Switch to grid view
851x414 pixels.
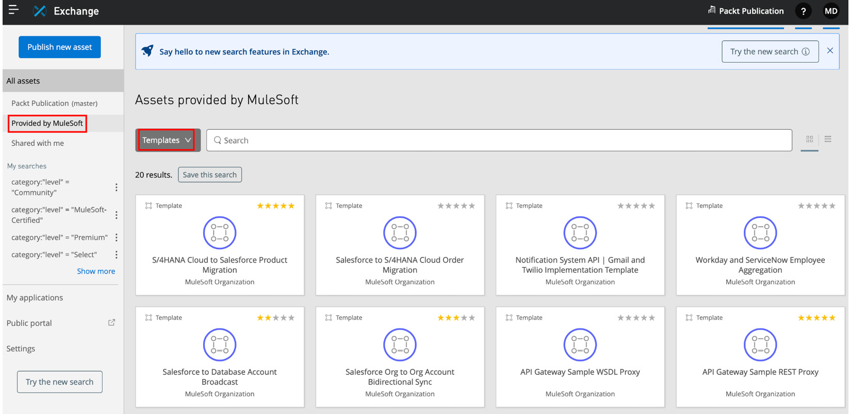(x=809, y=139)
